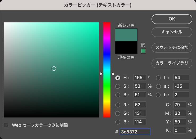
Task: Select the L lightness radio button
Action: 158,78
